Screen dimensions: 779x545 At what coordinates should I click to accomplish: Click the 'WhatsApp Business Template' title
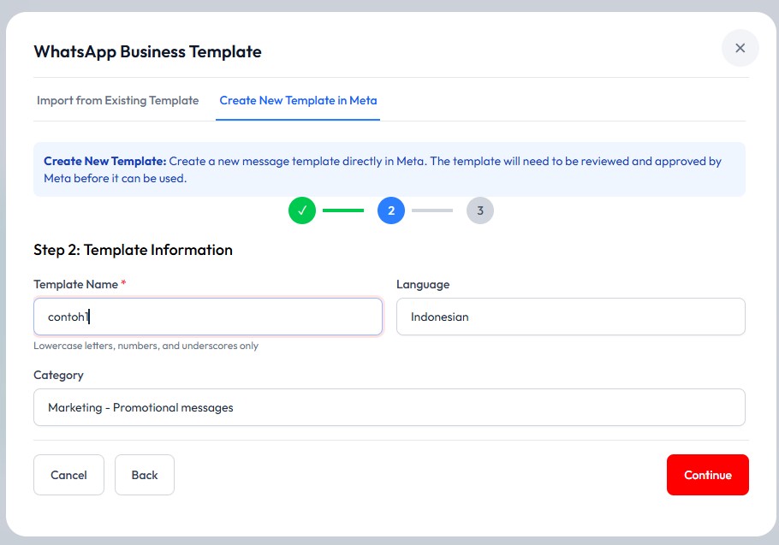[x=147, y=51]
